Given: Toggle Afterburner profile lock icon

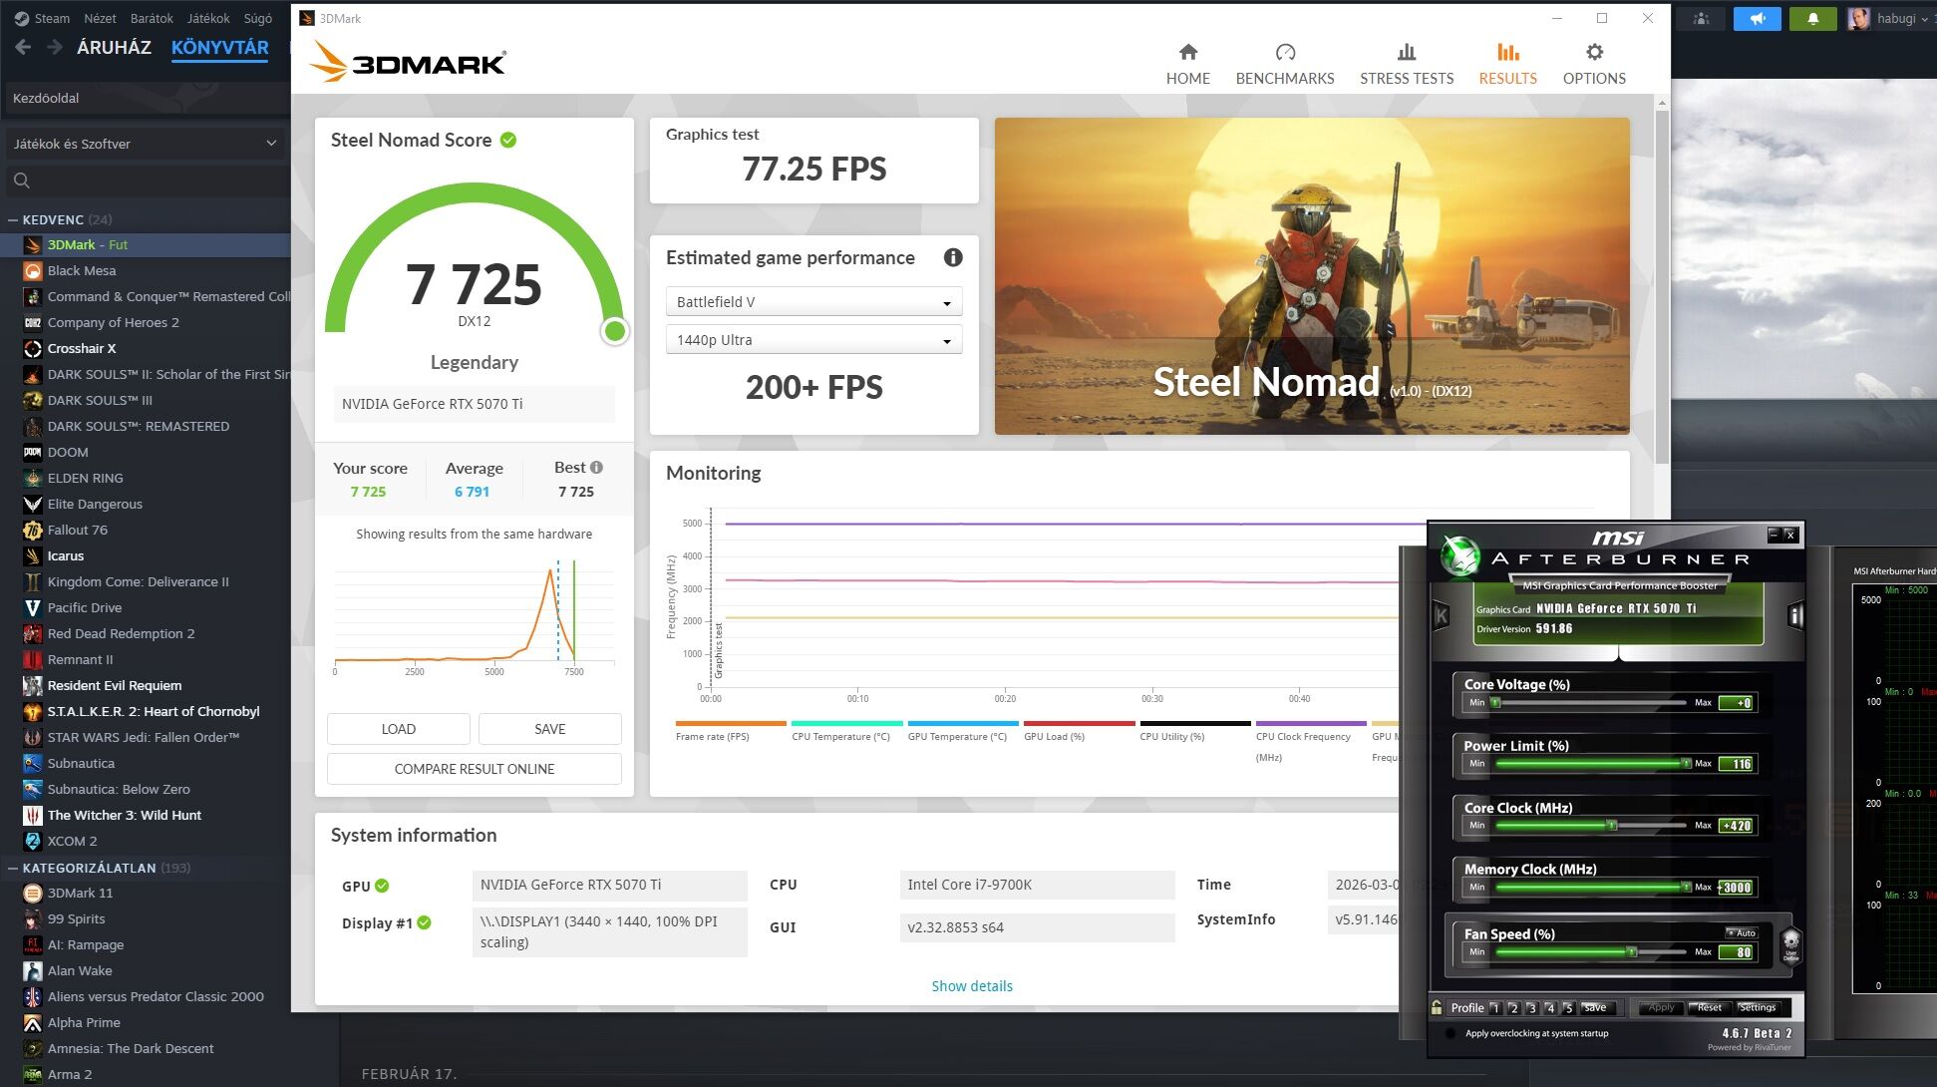Looking at the screenshot, I should coord(1437,1007).
